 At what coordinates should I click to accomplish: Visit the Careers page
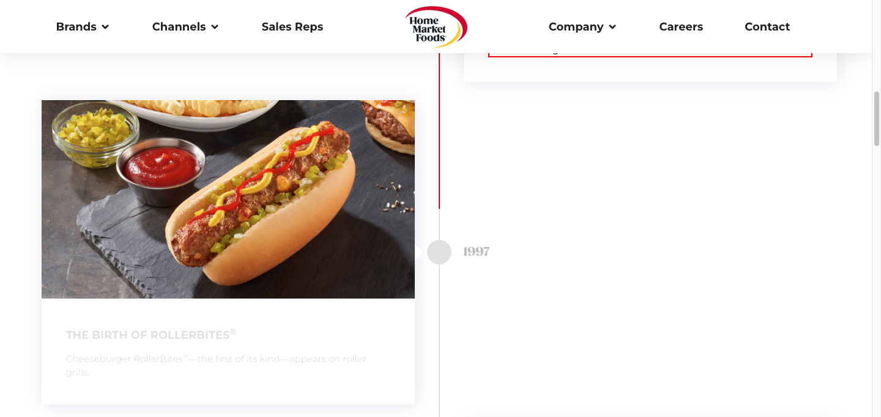681,27
